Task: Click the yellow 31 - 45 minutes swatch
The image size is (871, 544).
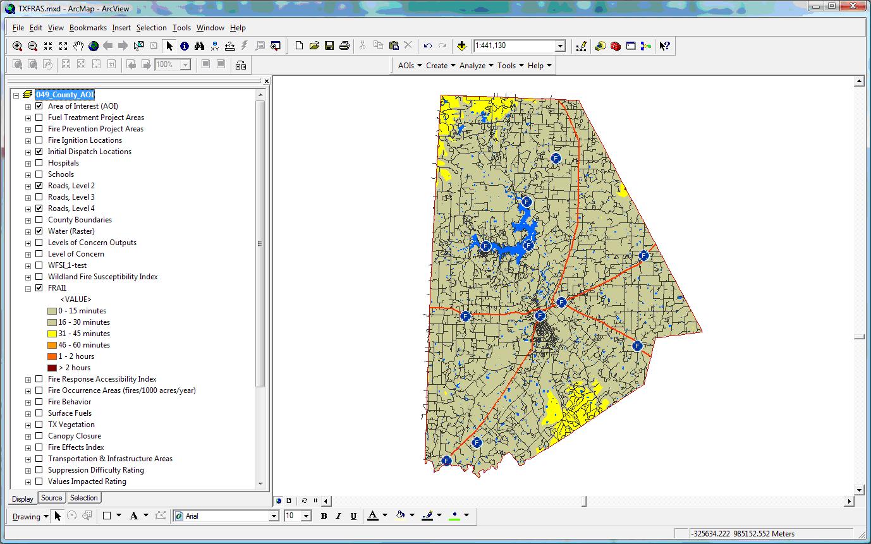Action: point(52,334)
